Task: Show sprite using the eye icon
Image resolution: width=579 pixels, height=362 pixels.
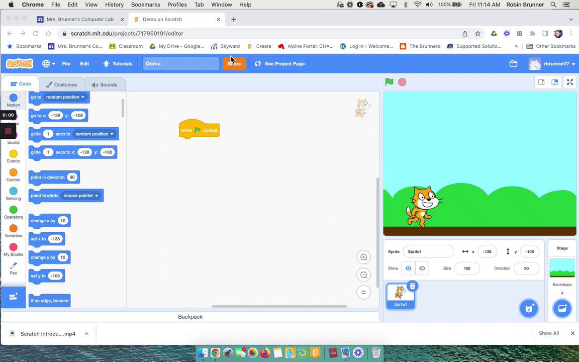Action: click(x=409, y=268)
